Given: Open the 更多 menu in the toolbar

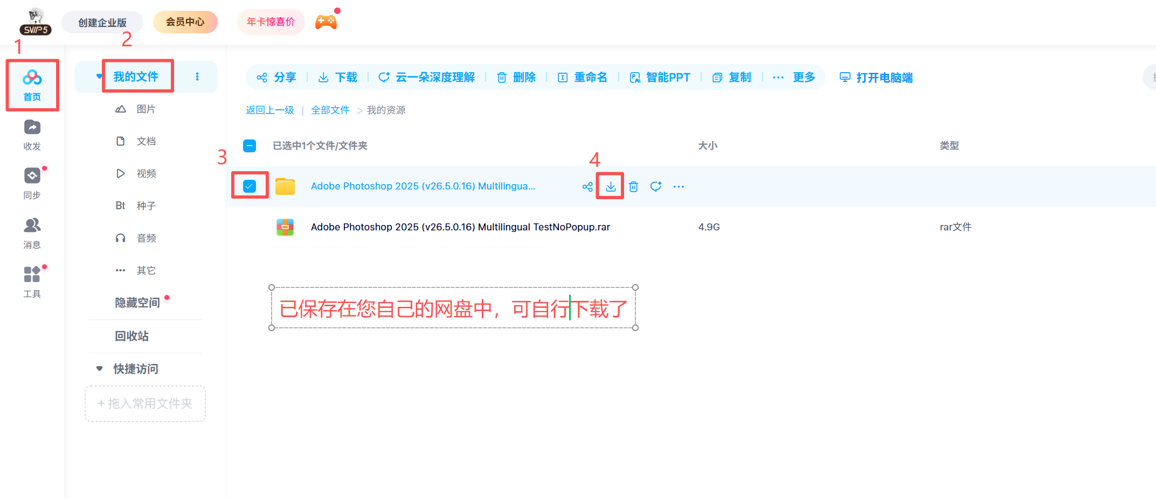Looking at the screenshot, I should tap(794, 78).
